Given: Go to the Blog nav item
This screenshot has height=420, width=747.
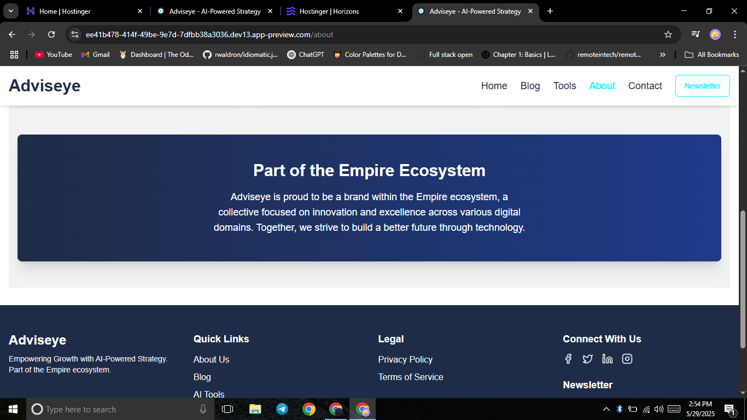Looking at the screenshot, I should tap(530, 86).
